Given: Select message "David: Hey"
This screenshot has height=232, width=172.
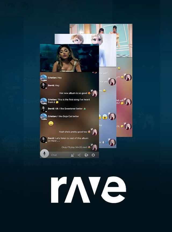Looking at the screenshot, I should click(53, 85).
